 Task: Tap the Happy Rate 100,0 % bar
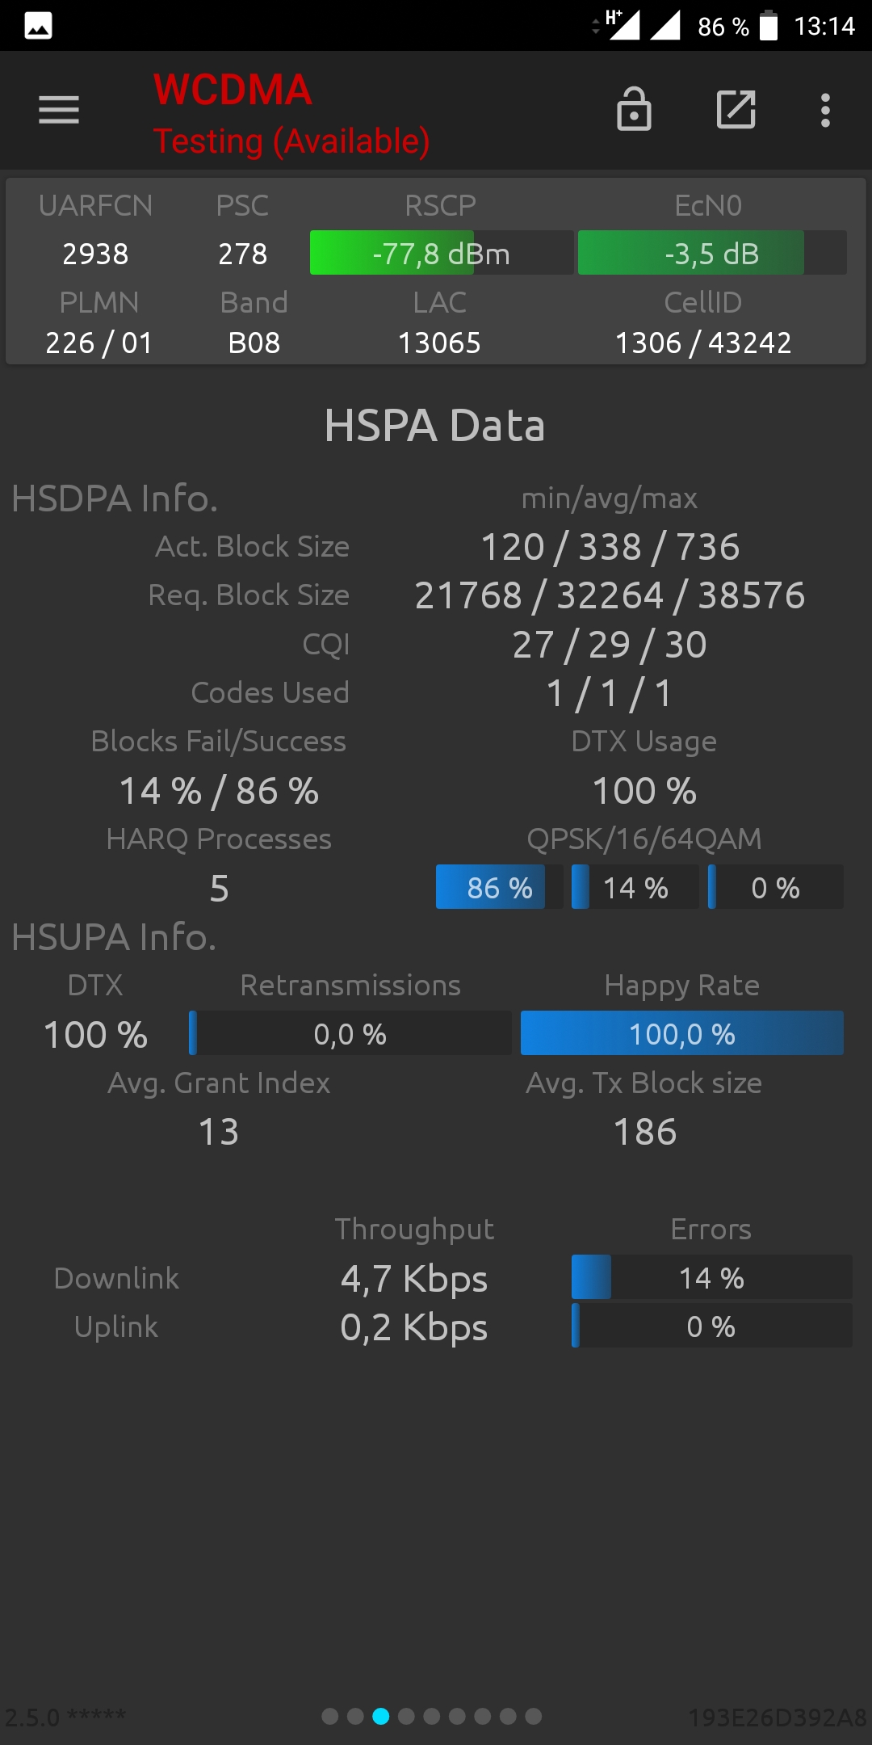[682, 1033]
